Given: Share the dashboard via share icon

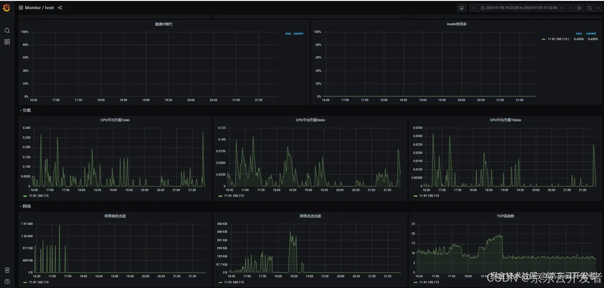Looking at the screenshot, I should tap(60, 8).
